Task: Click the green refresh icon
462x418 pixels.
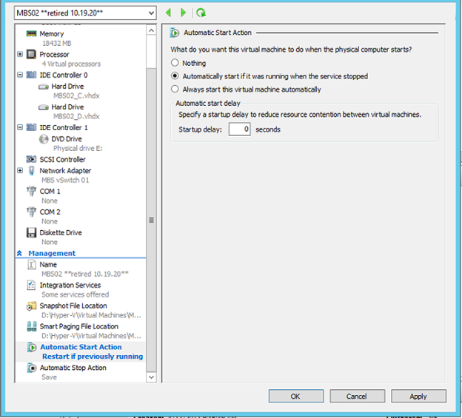Action: 201,13
